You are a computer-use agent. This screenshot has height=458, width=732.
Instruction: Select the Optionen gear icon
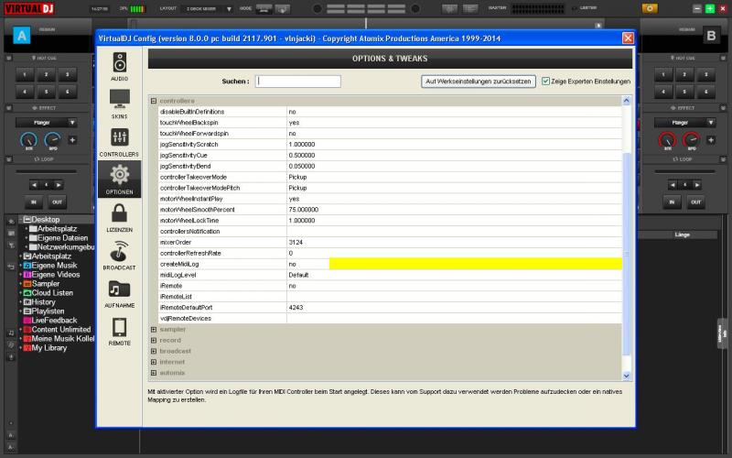120,180
